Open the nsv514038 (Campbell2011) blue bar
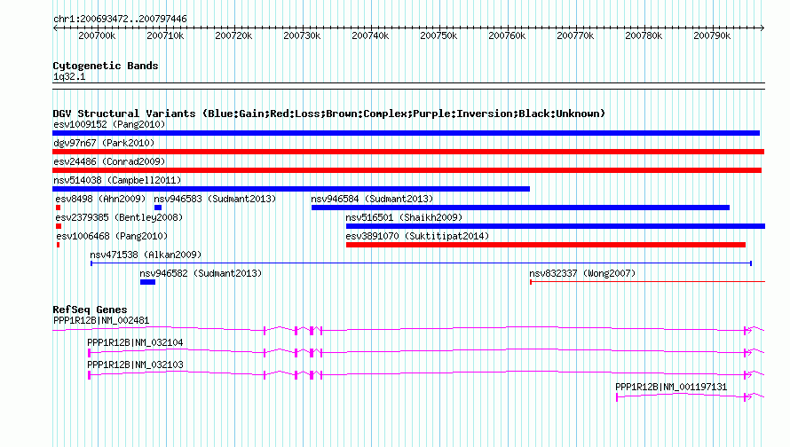790x447 pixels. (x=291, y=189)
